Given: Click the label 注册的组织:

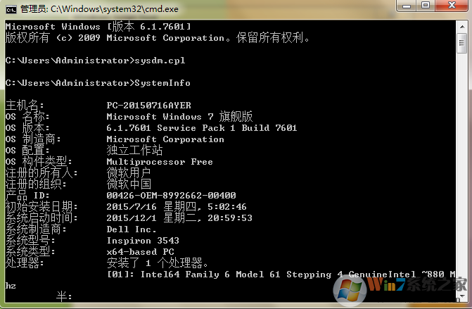Looking at the screenshot, I should pyautogui.click(x=36, y=184).
